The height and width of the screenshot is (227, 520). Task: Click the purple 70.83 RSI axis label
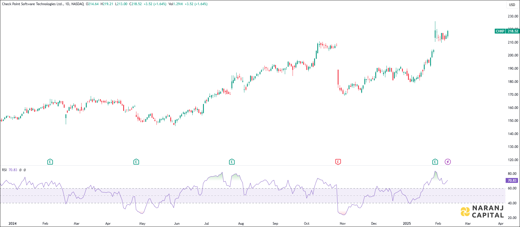tap(512, 181)
